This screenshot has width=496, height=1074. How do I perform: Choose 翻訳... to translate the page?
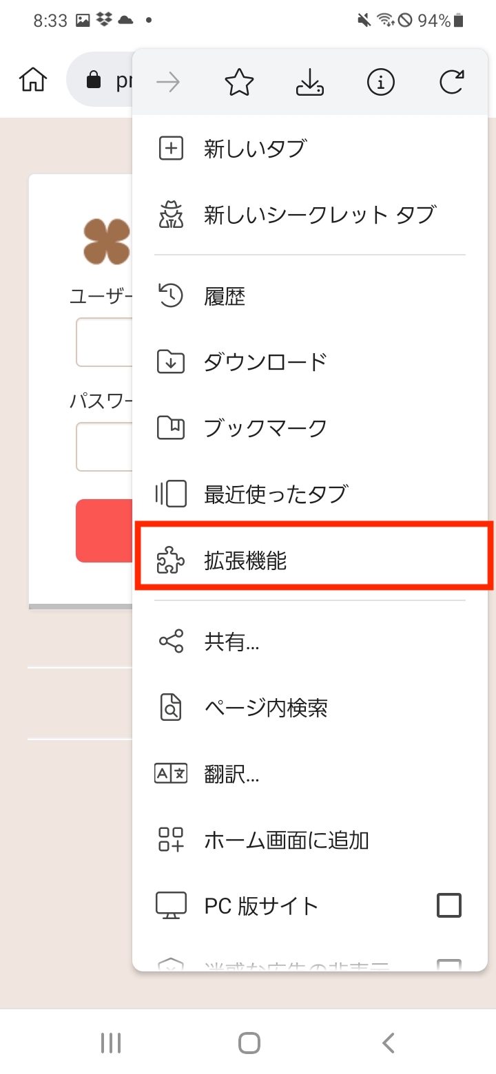click(231, 774)
